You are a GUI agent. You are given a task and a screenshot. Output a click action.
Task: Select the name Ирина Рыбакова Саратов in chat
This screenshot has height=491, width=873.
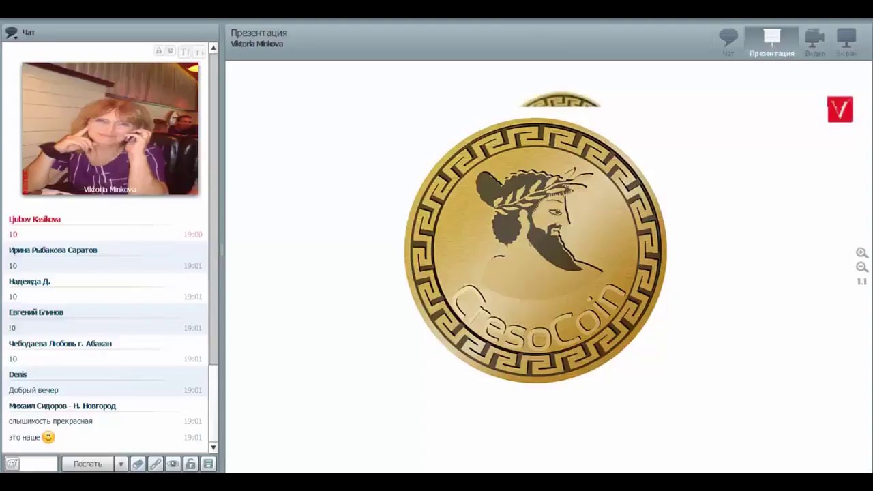[x=53, y=250]
